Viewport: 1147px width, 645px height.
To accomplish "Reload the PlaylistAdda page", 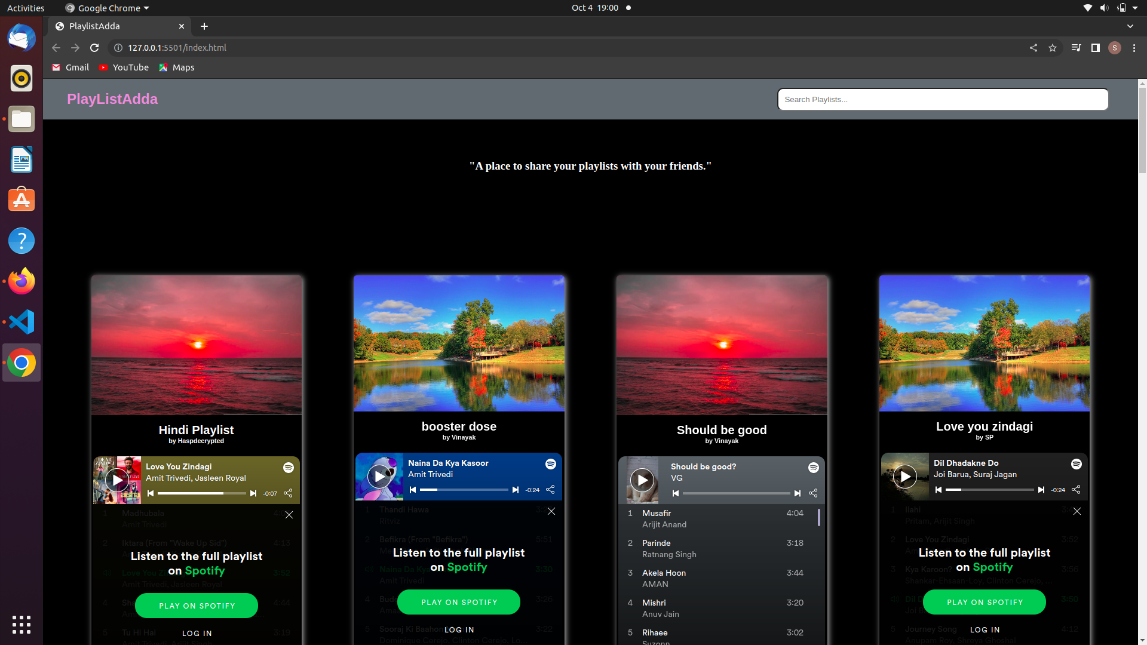I will pos(94,48).
